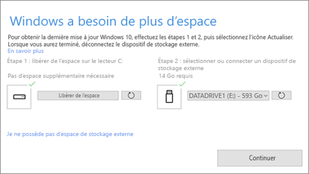Click green checkmark above hard drive icon
The image size is (309, 174).
tap(32, 84)
